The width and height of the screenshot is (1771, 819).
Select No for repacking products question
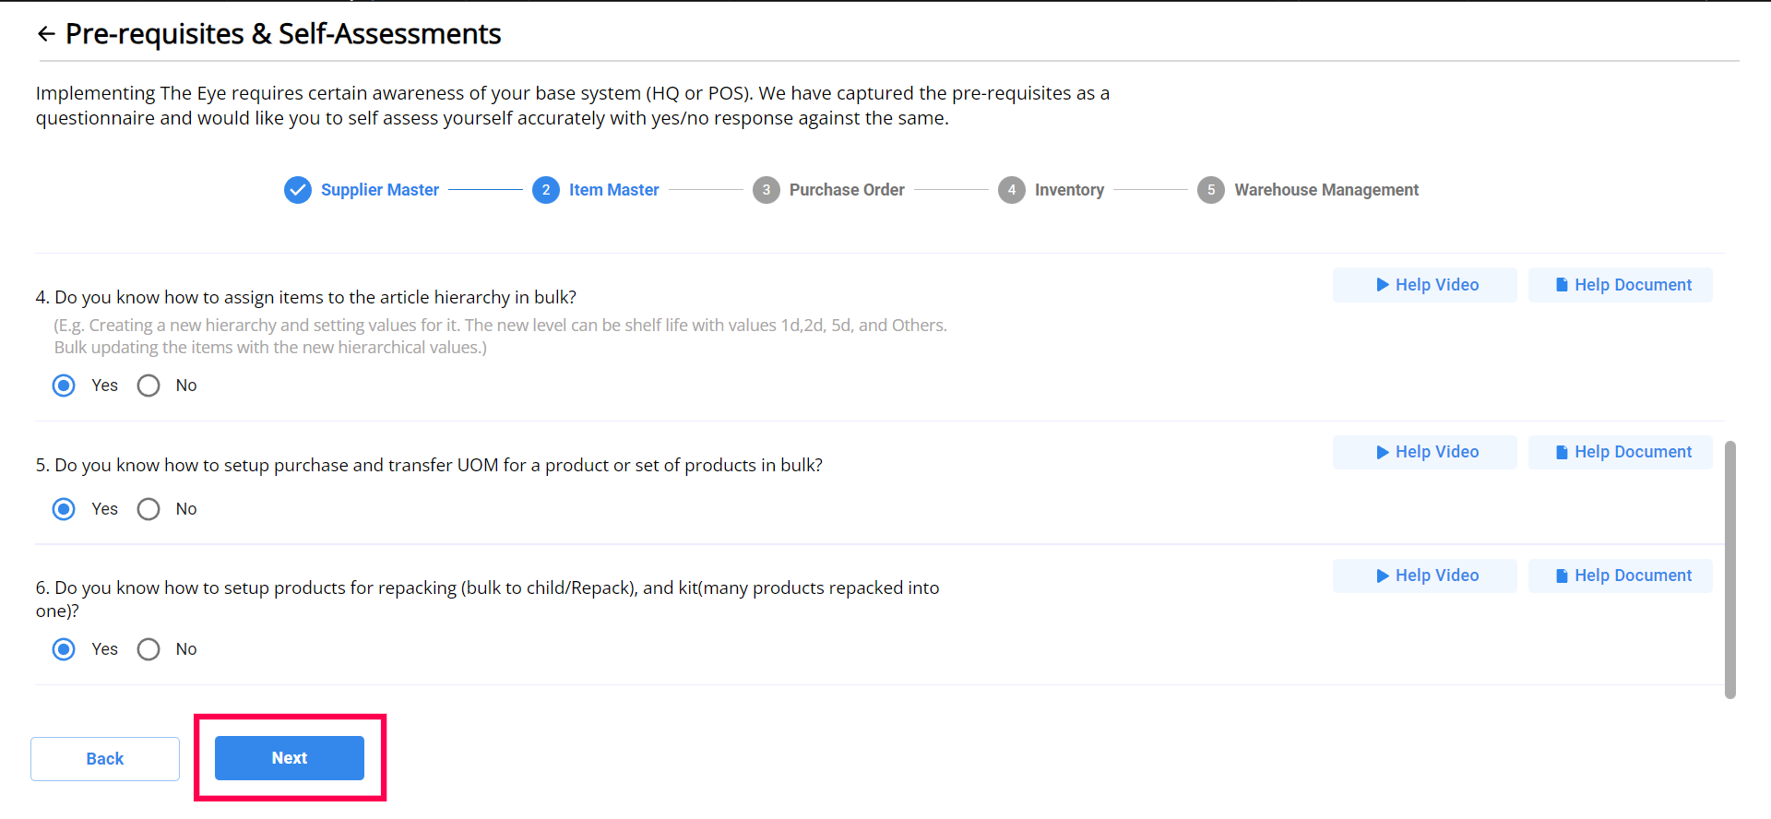click(x=149, y=649)
